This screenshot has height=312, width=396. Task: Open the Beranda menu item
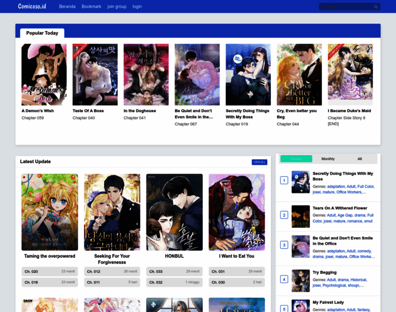click(67, 7)
